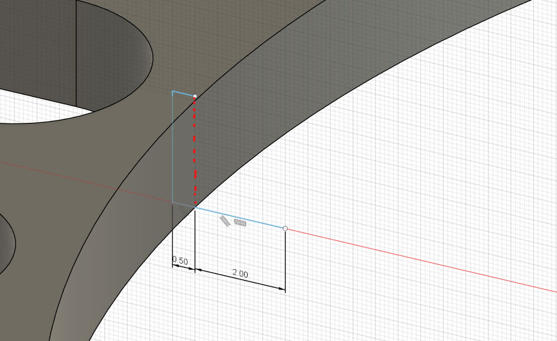Pick the tall blue vertical sketch line
Image resolution: width=557 pixels, height=341 pixels.
pyautogui.click(x=173, y=150)
